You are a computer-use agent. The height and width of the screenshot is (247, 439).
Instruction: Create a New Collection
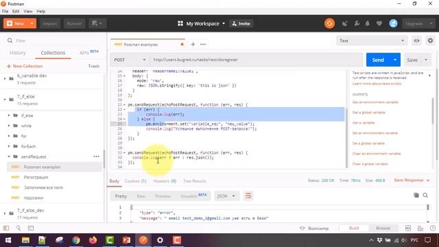pyautogui.click(x=25, y=66)
